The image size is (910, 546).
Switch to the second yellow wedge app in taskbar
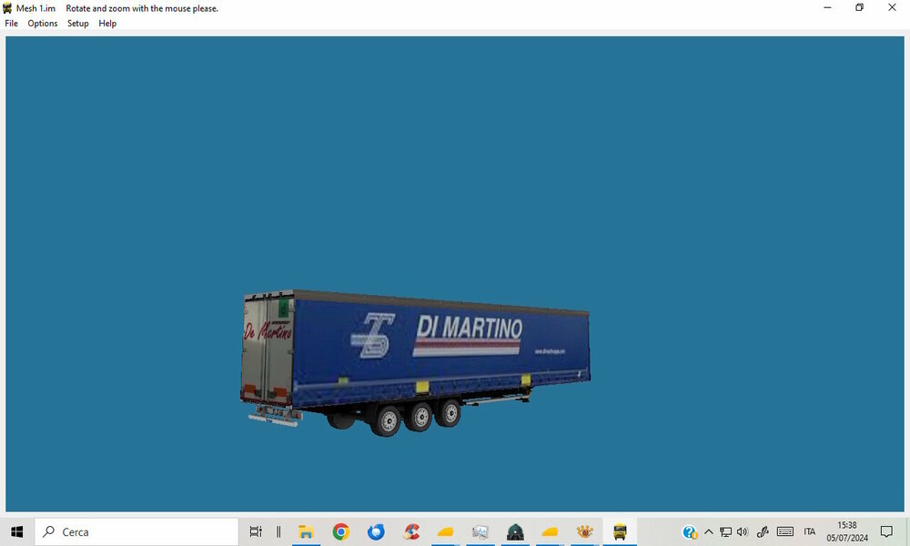(550, 531)
